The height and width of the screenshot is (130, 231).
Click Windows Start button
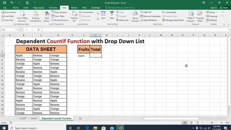4,128
